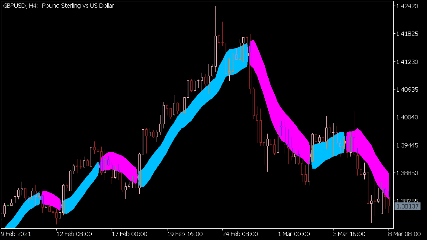Screen dimensions: 427x240
Task: Click the price axis value 1.39445
Action: (407, 145)
